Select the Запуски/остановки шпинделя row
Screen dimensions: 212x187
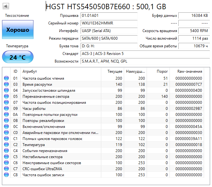(103, 90)
